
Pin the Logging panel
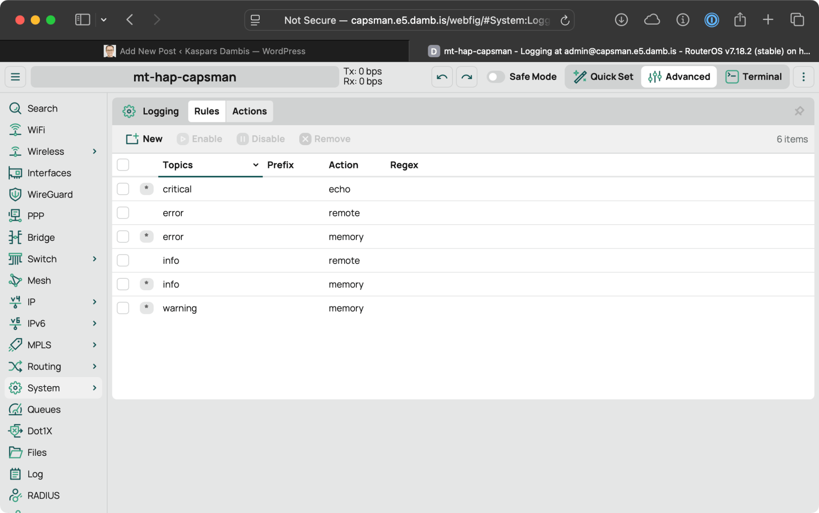tap(799, 111)
